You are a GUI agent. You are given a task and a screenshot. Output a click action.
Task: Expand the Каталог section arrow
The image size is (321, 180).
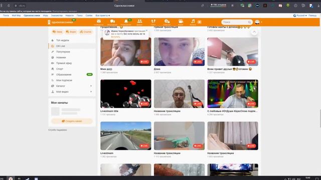[91, 86]
